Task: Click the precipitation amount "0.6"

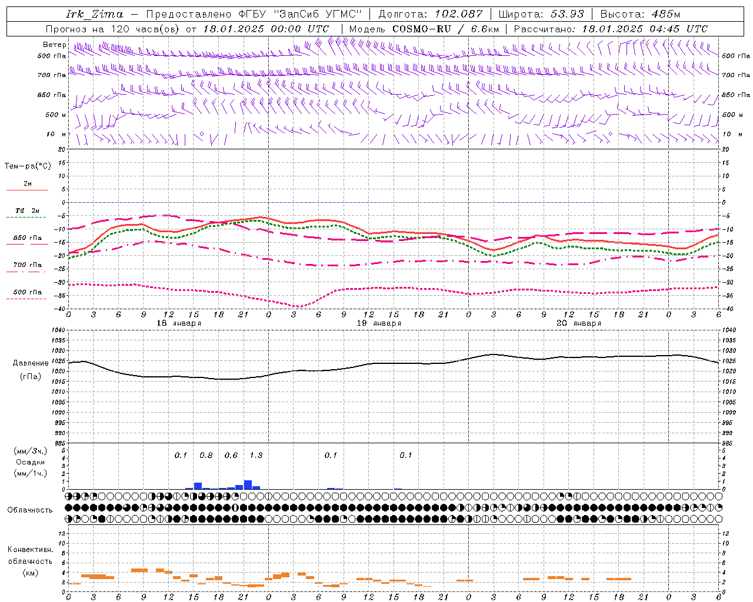Action: pos(231,456)
